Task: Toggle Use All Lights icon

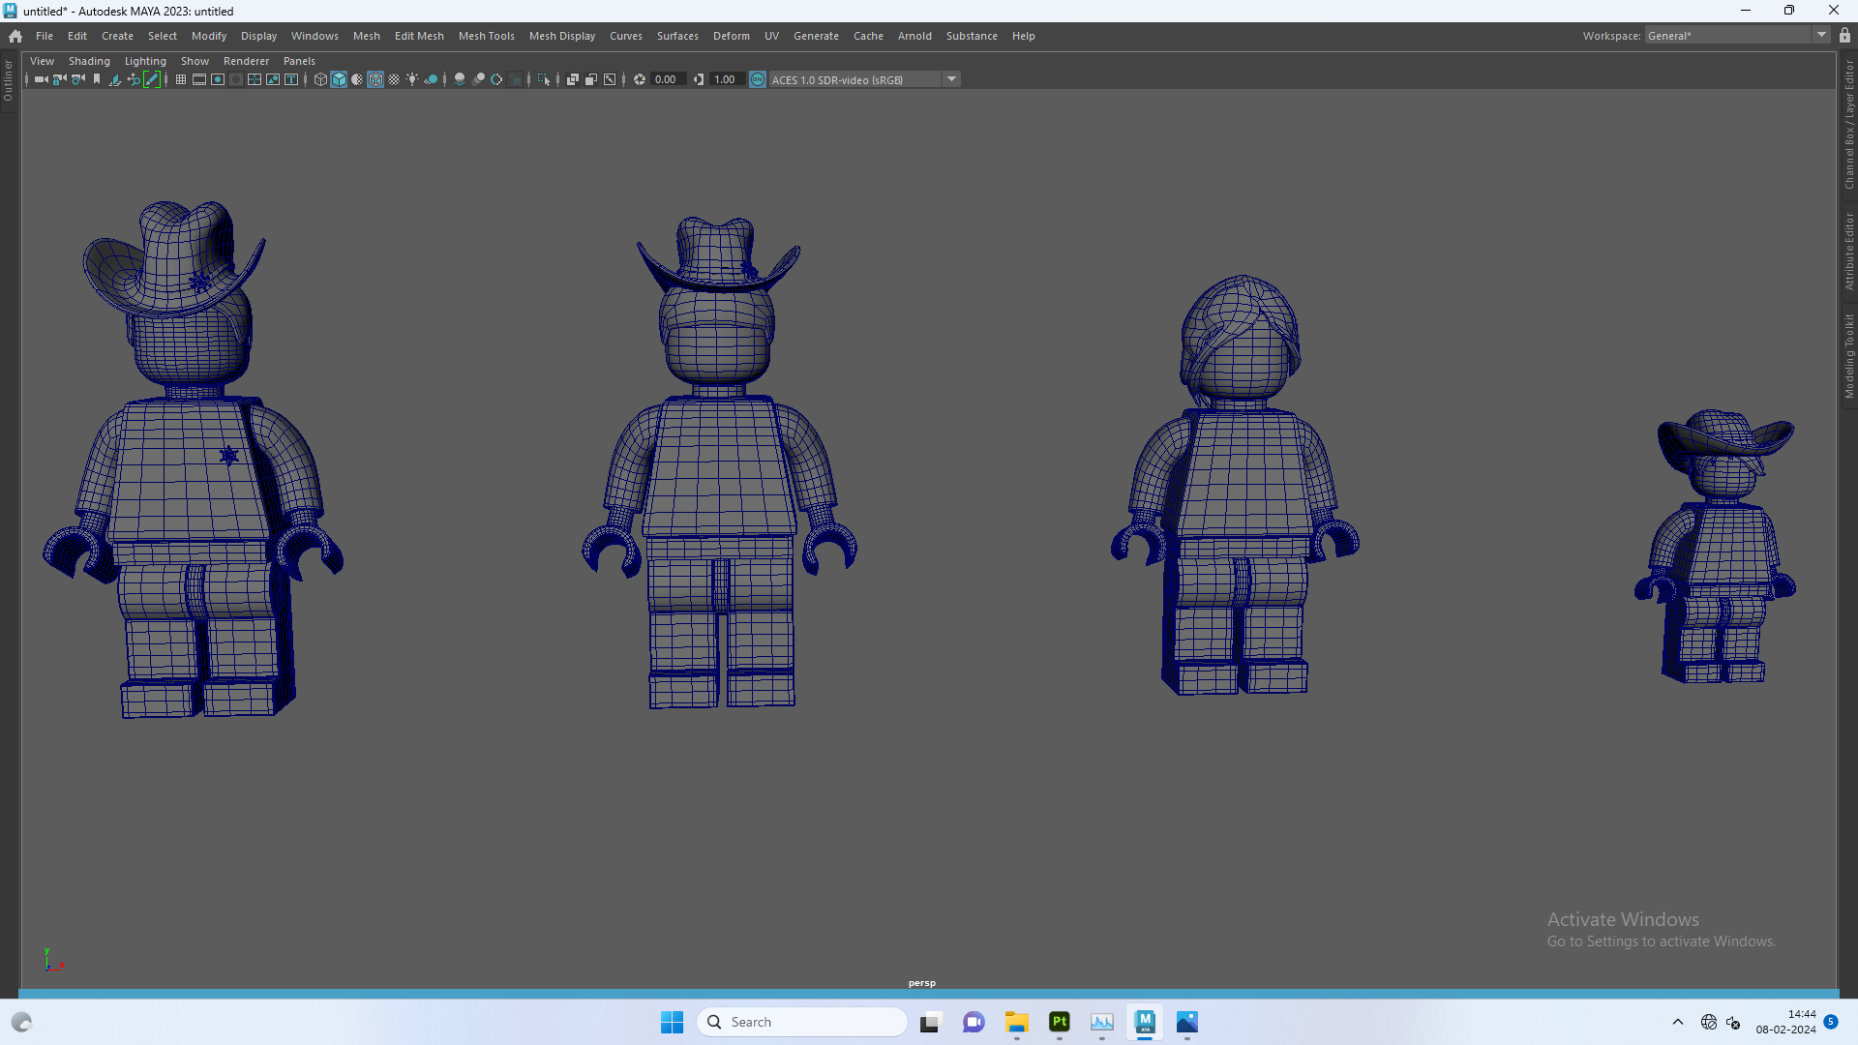Action: (x=412, y=79)
